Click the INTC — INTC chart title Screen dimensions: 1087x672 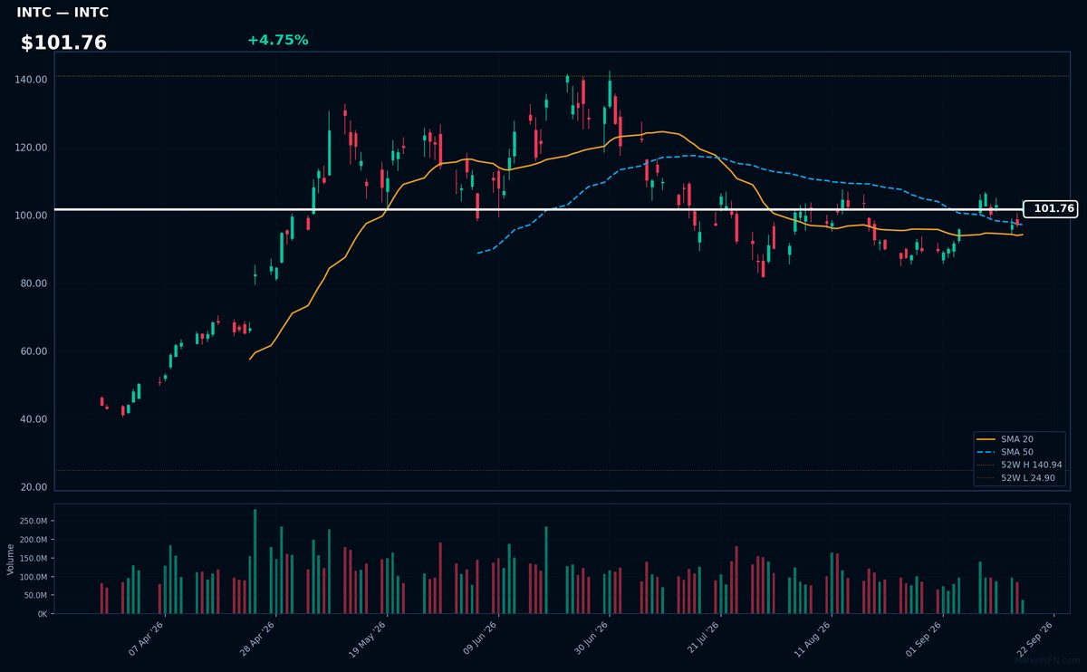[63, 13]
